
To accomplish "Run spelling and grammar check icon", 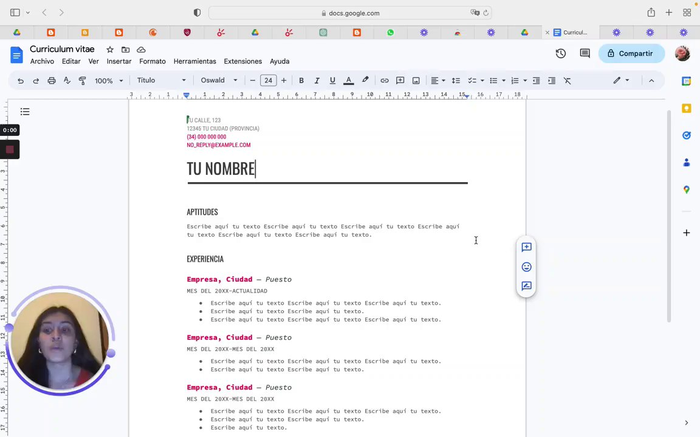I will click(x=67, y=81).
